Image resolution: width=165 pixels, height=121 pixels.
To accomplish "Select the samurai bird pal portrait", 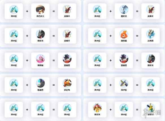I will (40, 9).
